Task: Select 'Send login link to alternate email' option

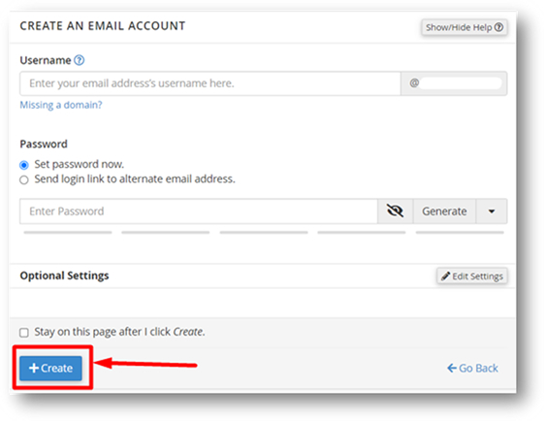Action: [24, 179]
